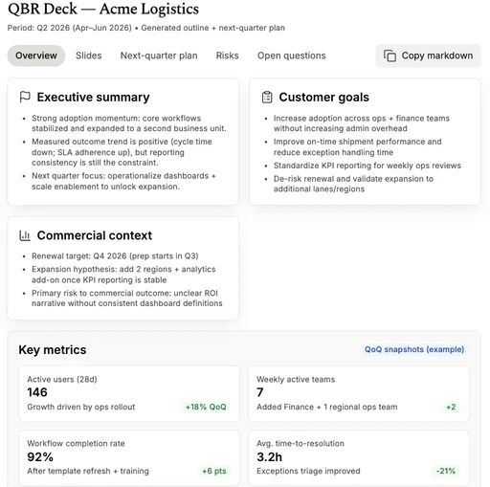The height and width of the screenshot is (487, 490).
Task: Click the flag icon next to Executive summary
Action: [25, 97]
